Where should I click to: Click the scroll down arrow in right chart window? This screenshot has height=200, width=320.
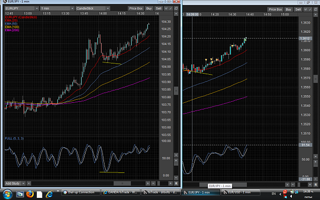(x=315, y=157)
